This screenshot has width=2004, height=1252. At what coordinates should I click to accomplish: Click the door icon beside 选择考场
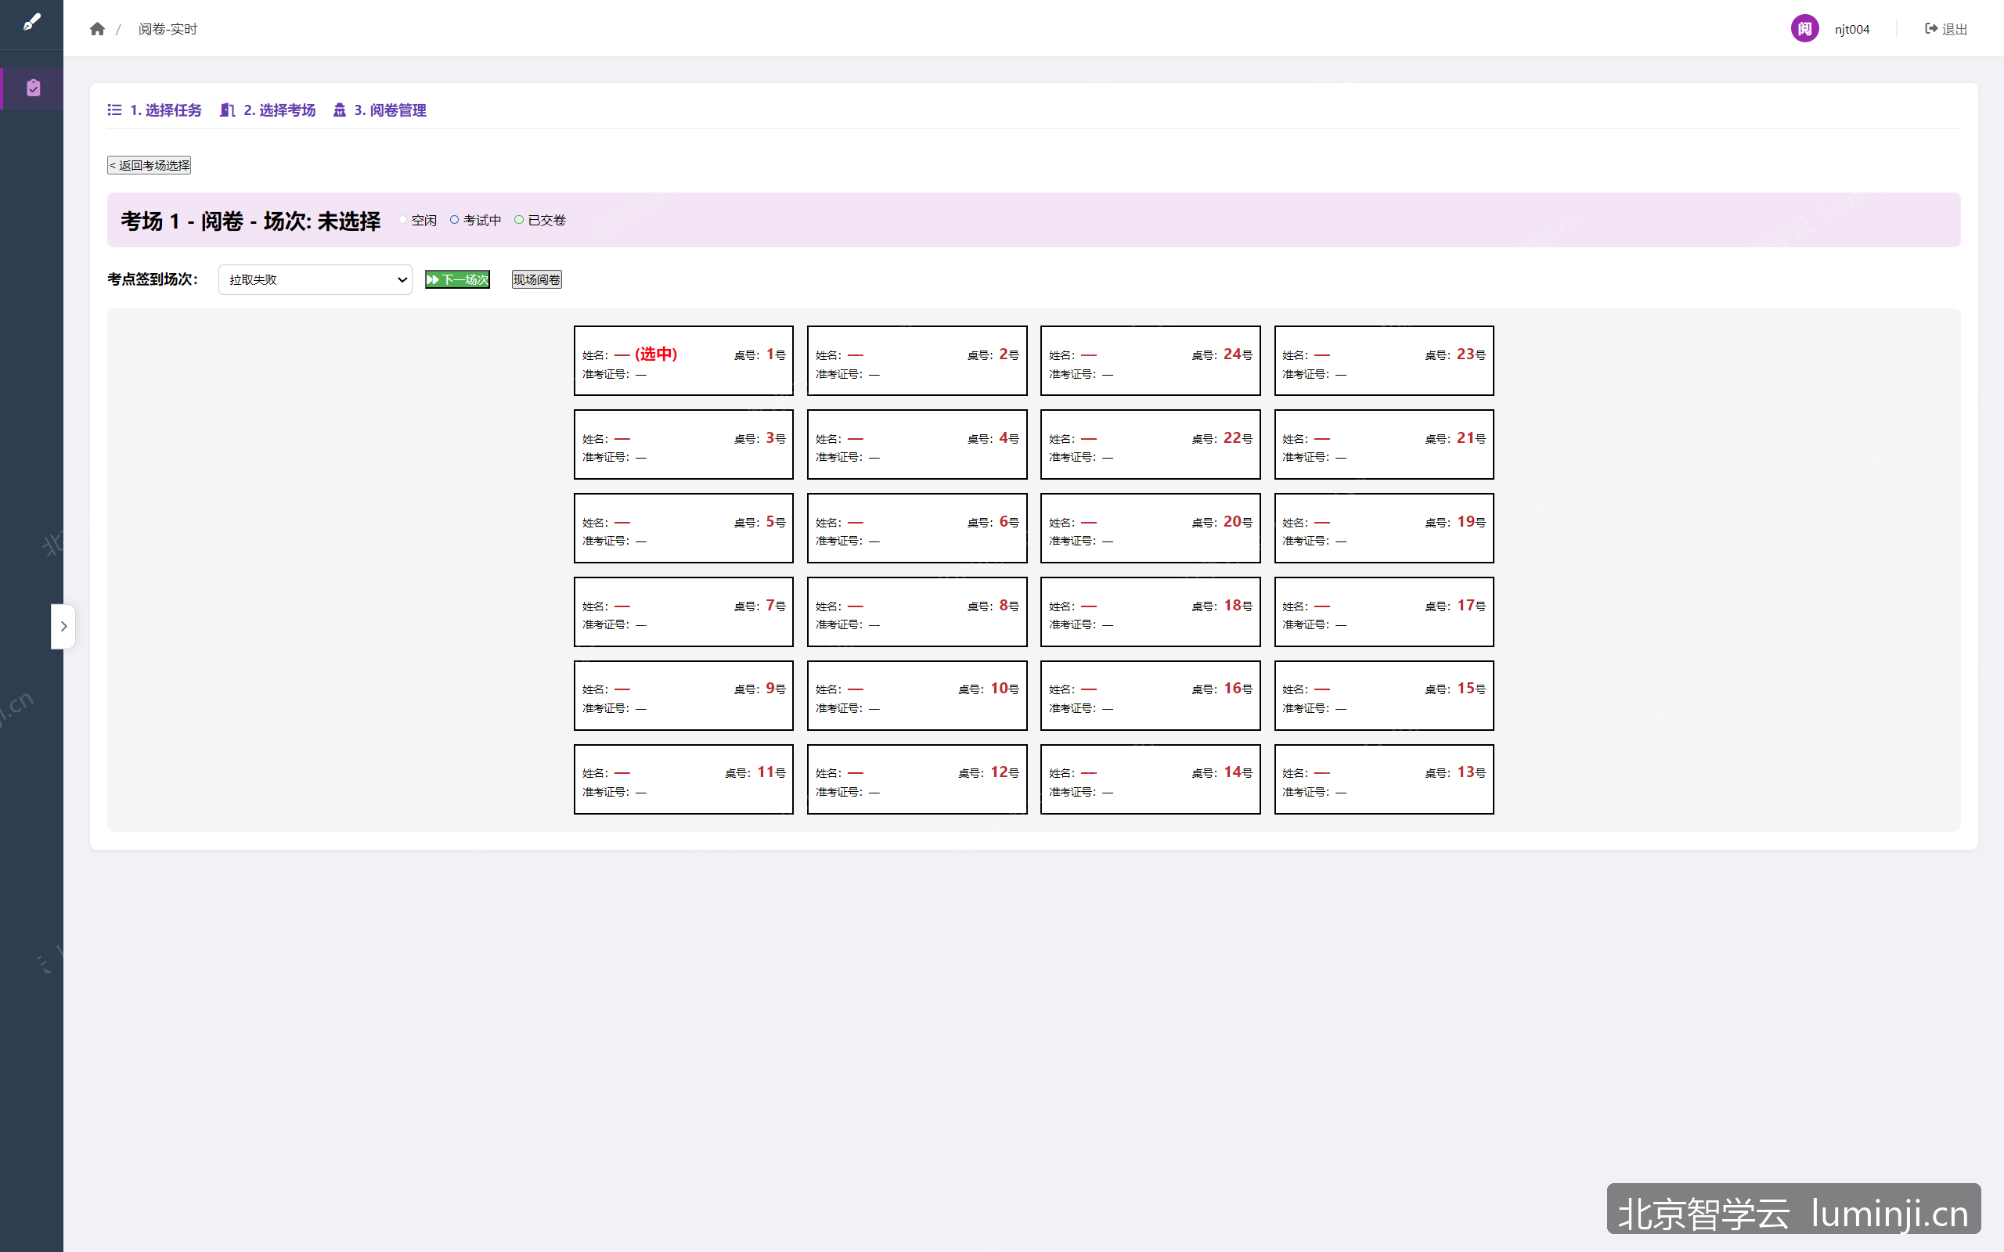(x=228, y=110)
